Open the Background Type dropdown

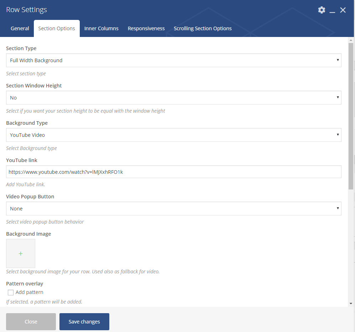click(173, 135)
